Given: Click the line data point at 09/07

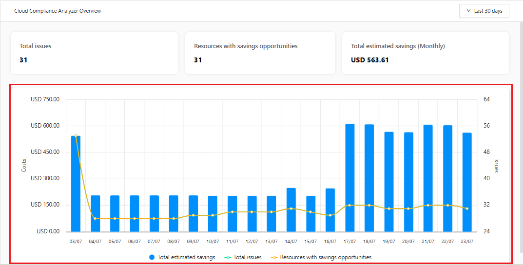Looking at the screenshot, I should point(193,215).
